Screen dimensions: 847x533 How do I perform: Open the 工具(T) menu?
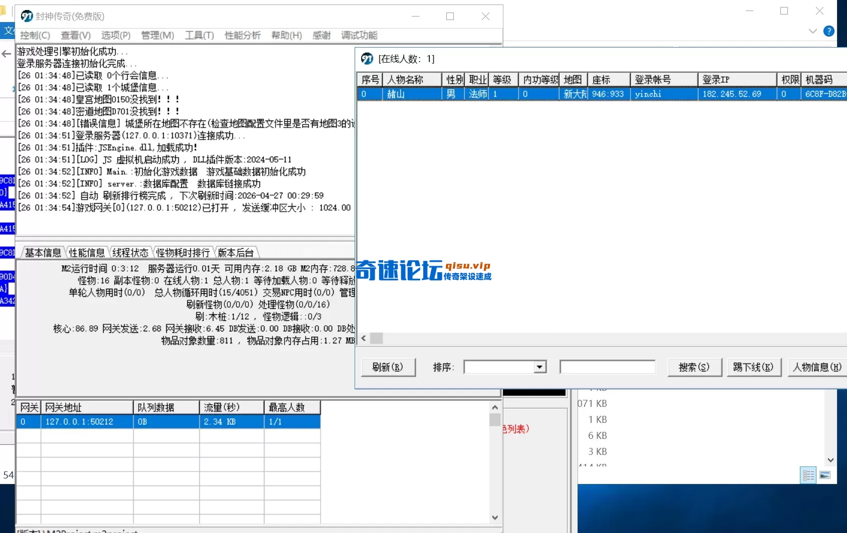(199, 36)
